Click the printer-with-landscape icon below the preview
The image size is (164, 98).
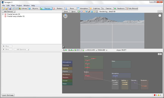pyautogui.click(x=65, y=50)
